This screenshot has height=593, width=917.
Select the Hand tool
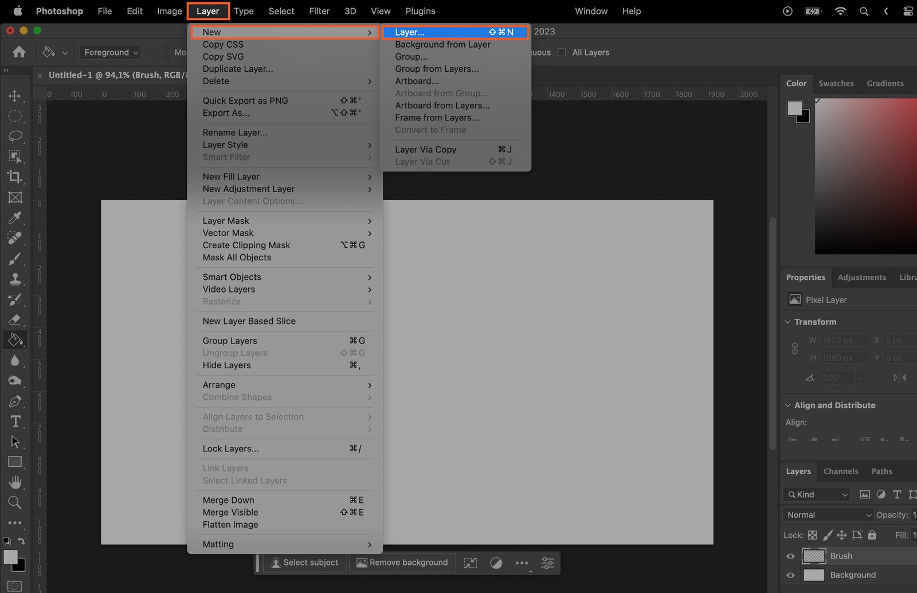pyautogui.click(x=15, y=482)
